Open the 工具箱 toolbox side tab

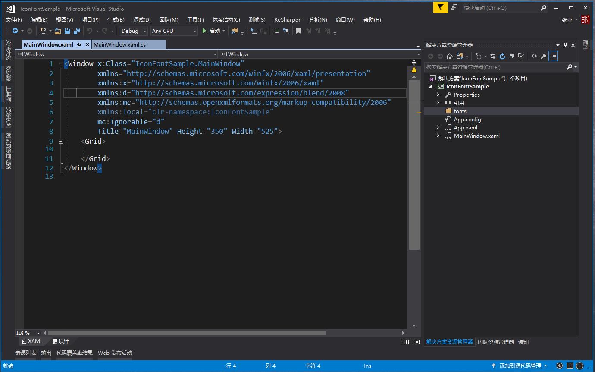coord(9,94)
